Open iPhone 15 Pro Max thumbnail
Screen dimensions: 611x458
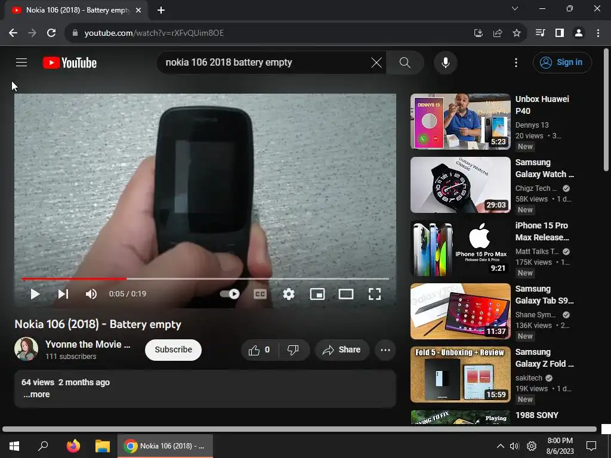461,248
